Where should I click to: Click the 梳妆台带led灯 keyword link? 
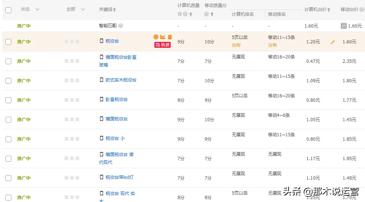tap(119, 177)
